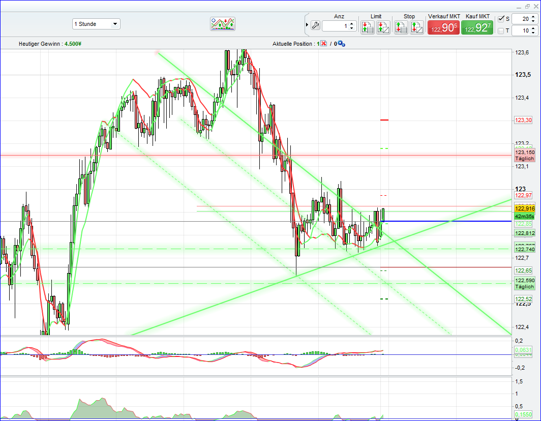Screen dimensions: 541x421
Task: Select the chart style icon above the chart
Action: click(222, 23)
